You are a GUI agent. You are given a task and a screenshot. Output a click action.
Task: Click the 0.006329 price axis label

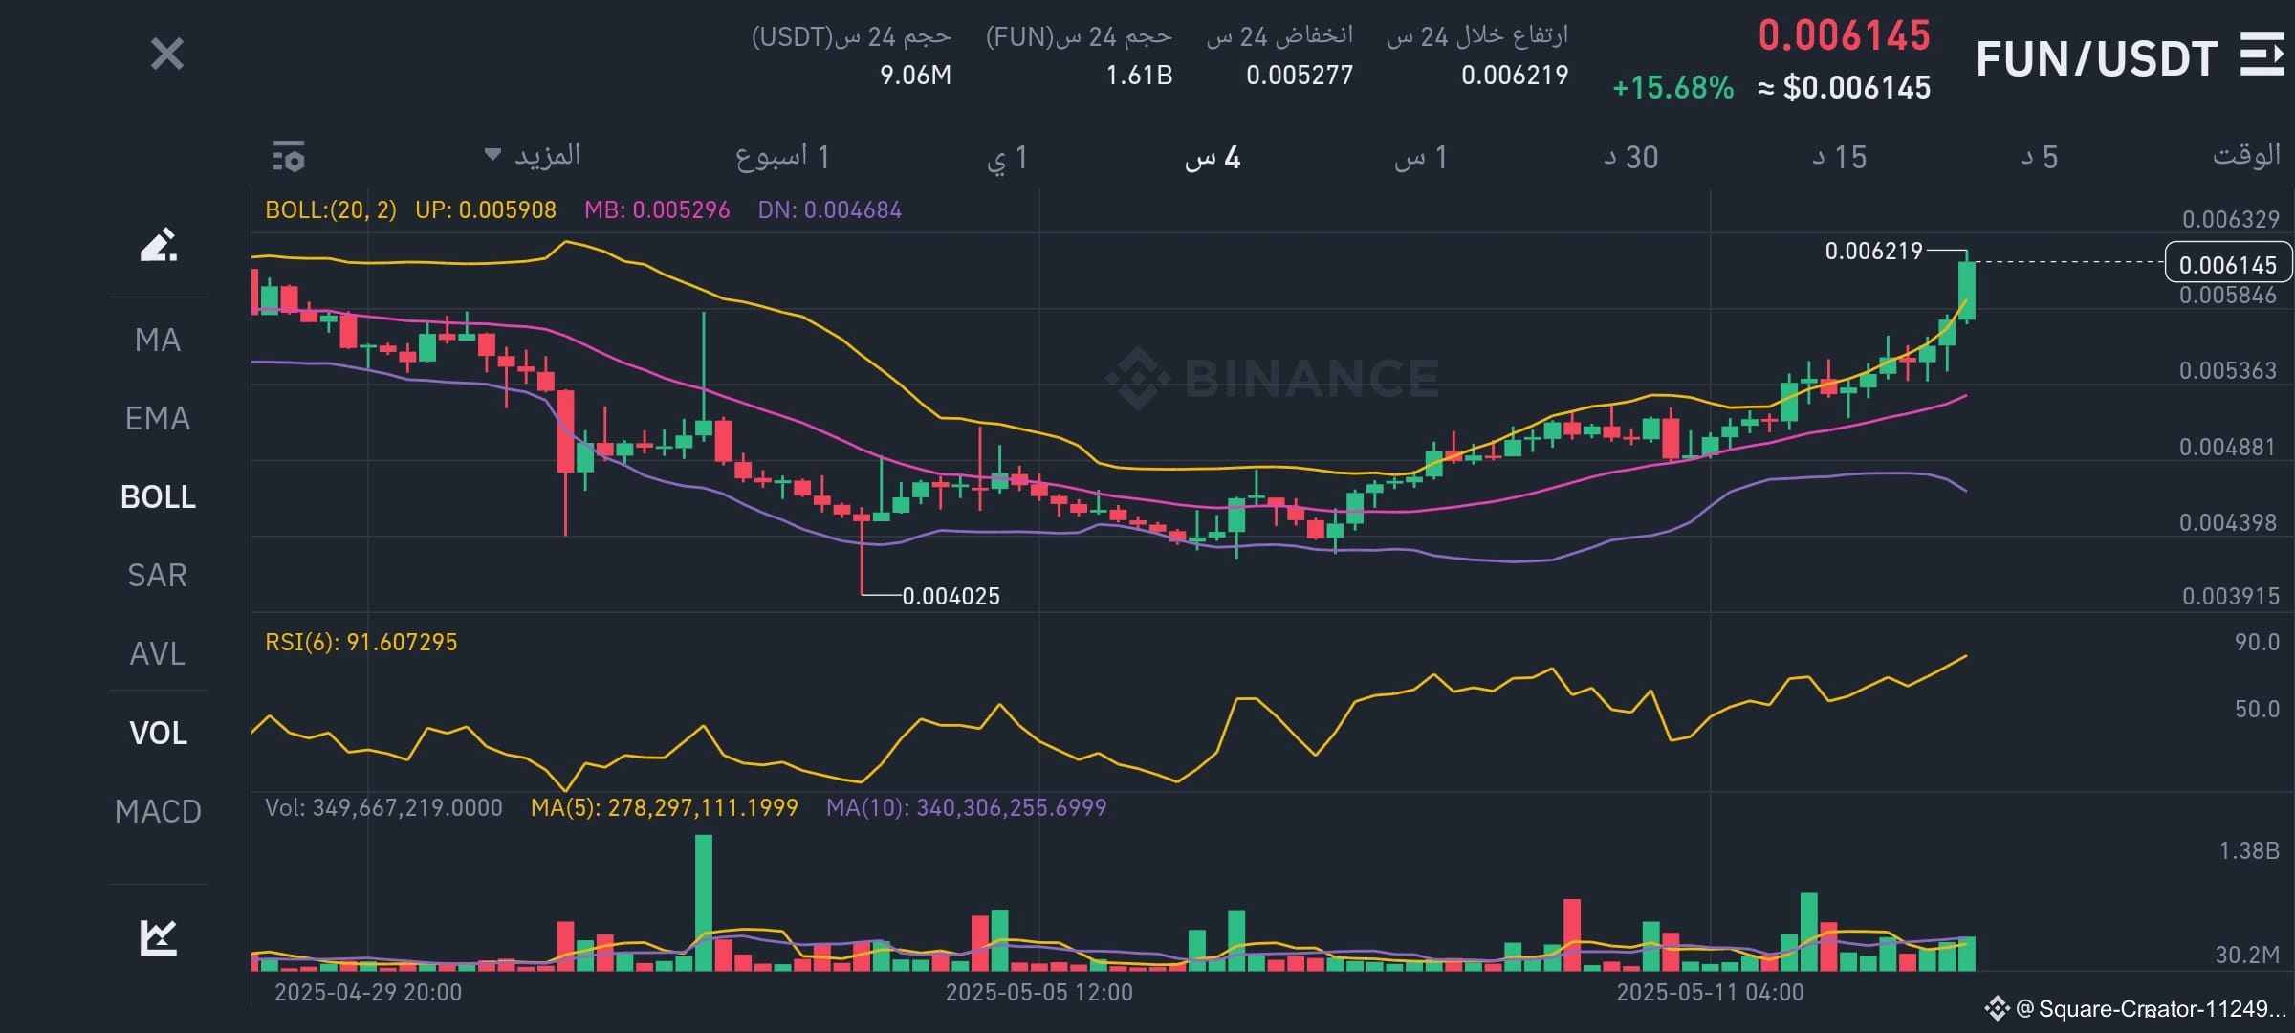(2230, 219)
